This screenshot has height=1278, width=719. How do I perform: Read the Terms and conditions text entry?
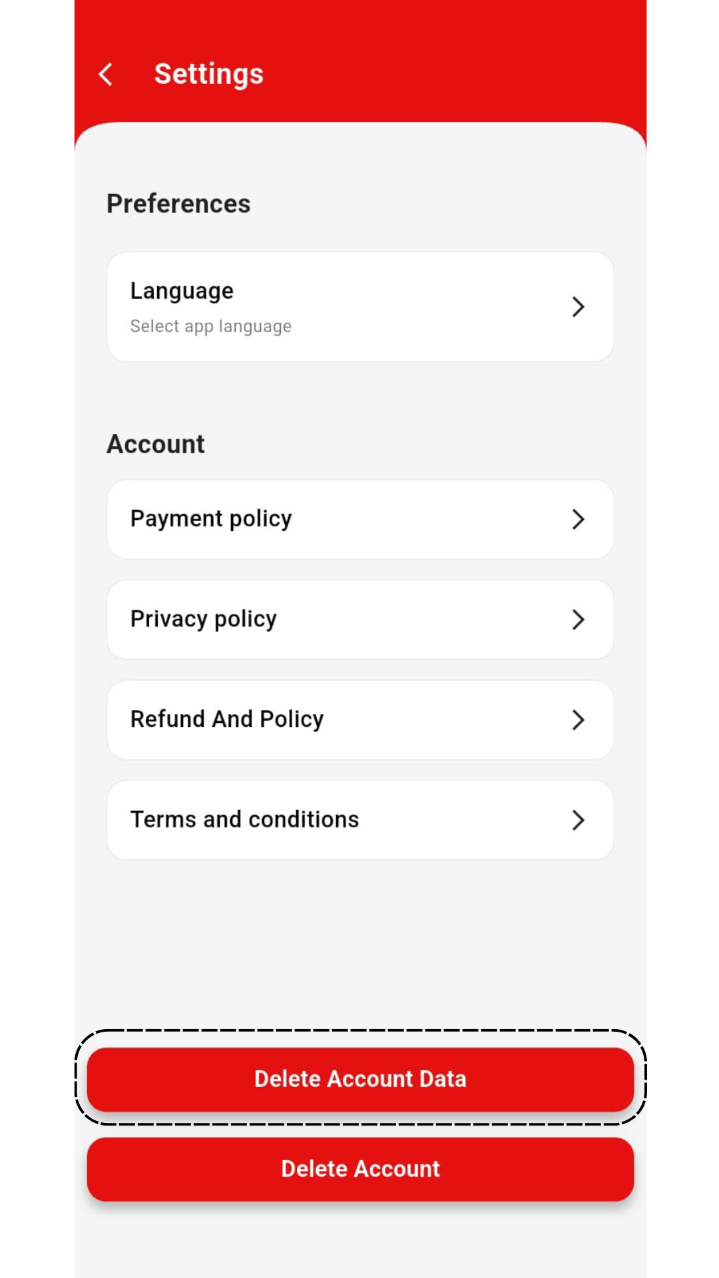[x=245, y=819]
